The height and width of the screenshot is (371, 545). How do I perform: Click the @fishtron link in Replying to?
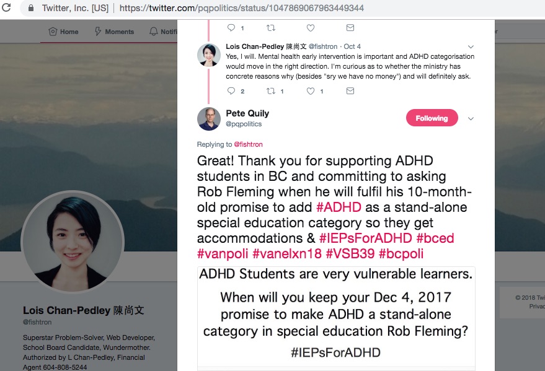tap(247, 144)
